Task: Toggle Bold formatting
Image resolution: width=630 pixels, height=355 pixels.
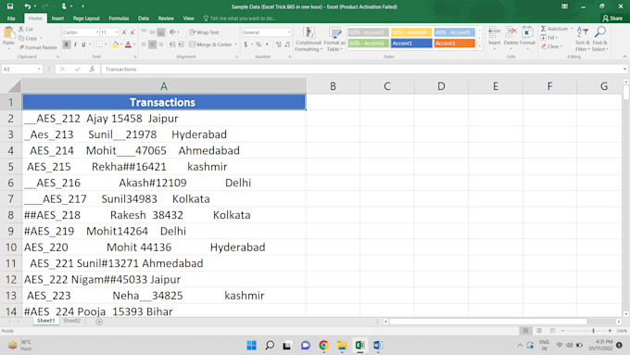Action: click(x=67, y=44)
